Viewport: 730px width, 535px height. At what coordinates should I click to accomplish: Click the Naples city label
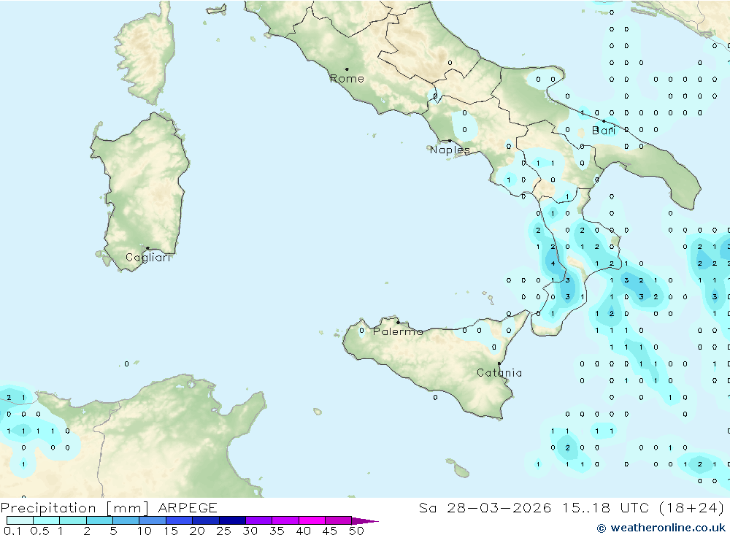pos(450,150)
